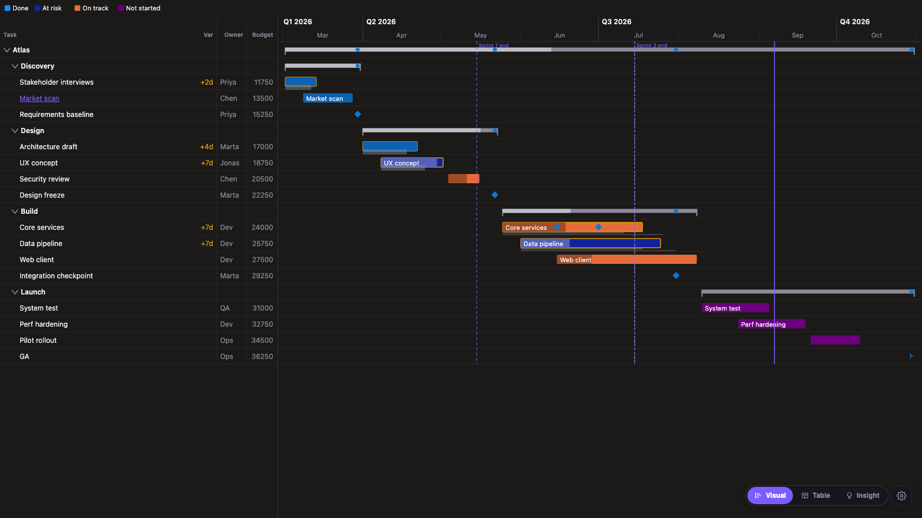The width and height of the screenshot is (922, 518).
Task: Select the Data pipeline gantt bar
Action: (591, 244)
